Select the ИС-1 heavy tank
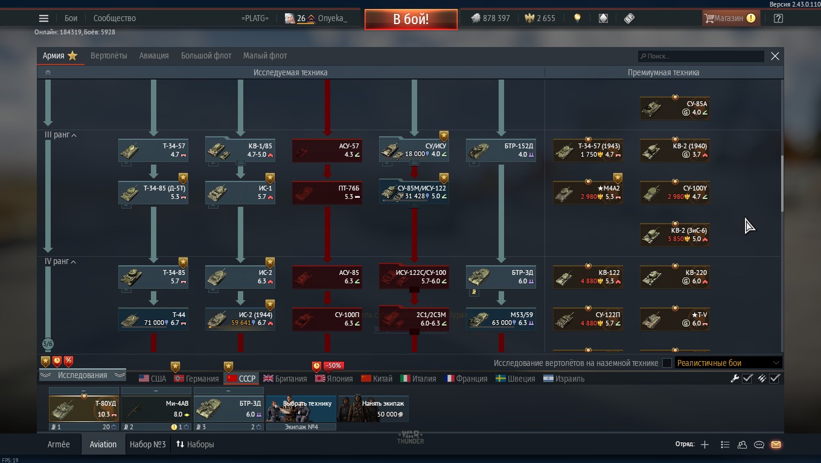Viewport: 821px width, 463px height. pos(240,192)
